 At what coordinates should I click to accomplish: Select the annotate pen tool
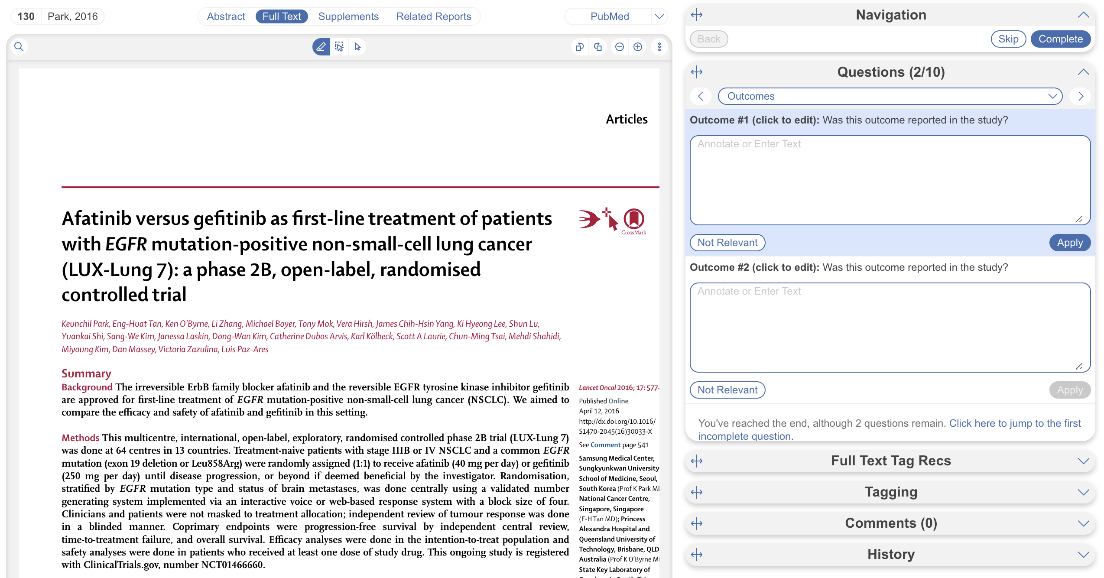[321, 47]
